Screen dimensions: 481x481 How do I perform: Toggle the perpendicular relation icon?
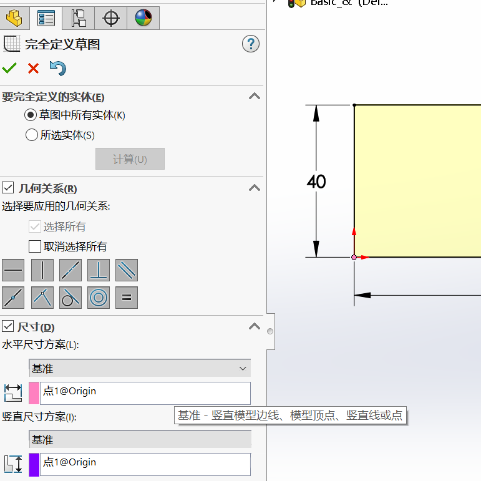(x=99, y=270)
